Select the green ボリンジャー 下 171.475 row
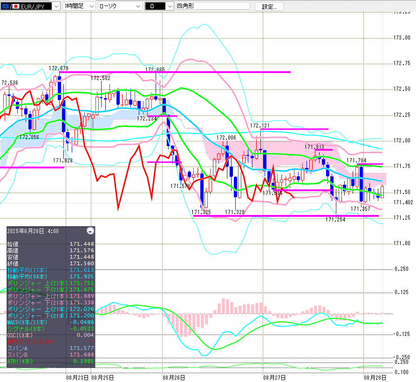Viewport: 416px width, 382px height. click(x=50, y=289)
